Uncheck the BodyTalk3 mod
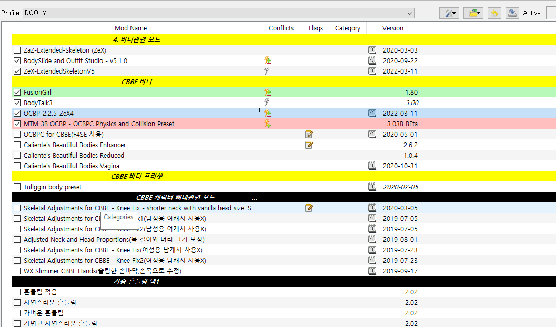 pyautogui.click(x=17, y=103)
